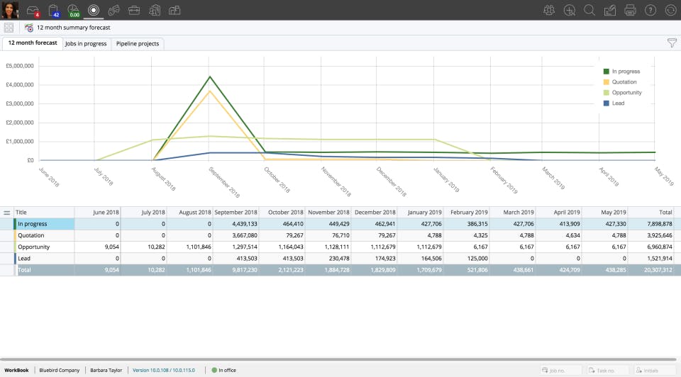Open the filter funnel icon
The width and height of the screenshot is (681, 377).
pyautogui.click(x=672, y=43)
